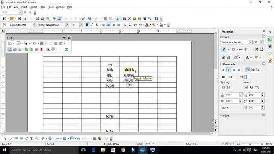The width and height of the screenshot is (274, 154).
Task: Click the Sum icon in Table toolbar
Action: point(66,50)
